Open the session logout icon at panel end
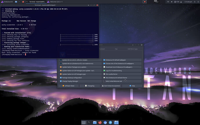Screen dimensions: 200x125 point(198,2)
